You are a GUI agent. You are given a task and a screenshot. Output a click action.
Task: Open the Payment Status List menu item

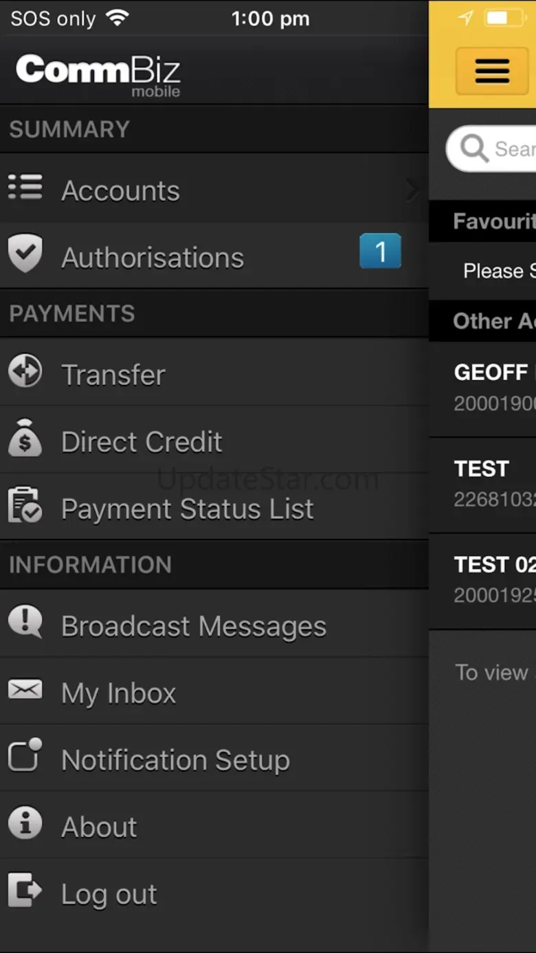click(187, 509)
